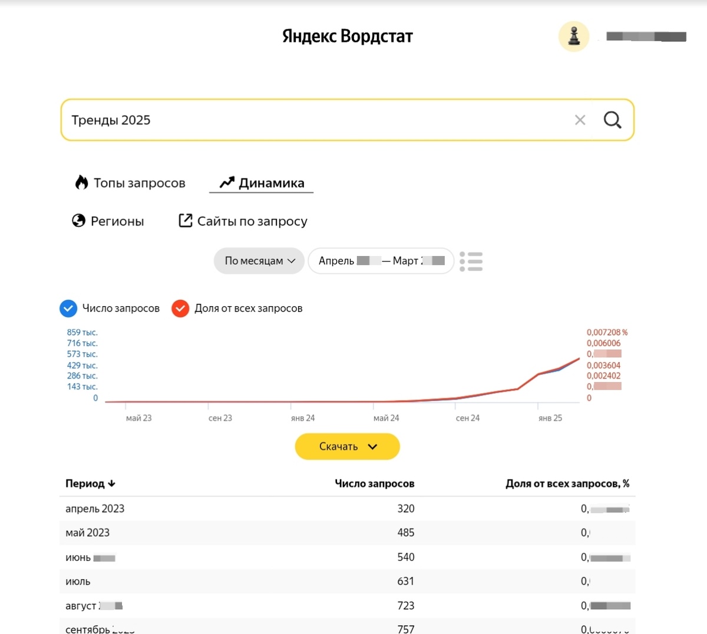The image size is (707, 634).
Task: Open the Регионы tab
Action: 108,221
